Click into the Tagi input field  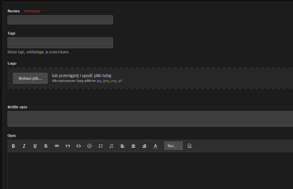pos(60,43)
